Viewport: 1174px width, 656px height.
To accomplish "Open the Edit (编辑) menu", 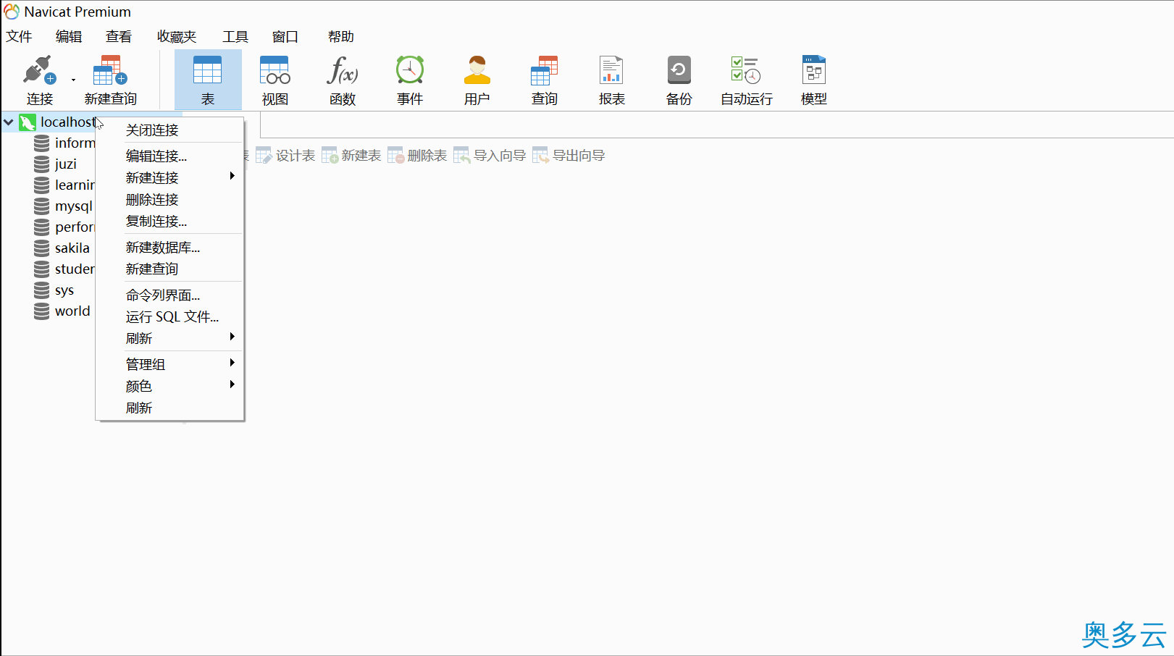I will point(69,37).
